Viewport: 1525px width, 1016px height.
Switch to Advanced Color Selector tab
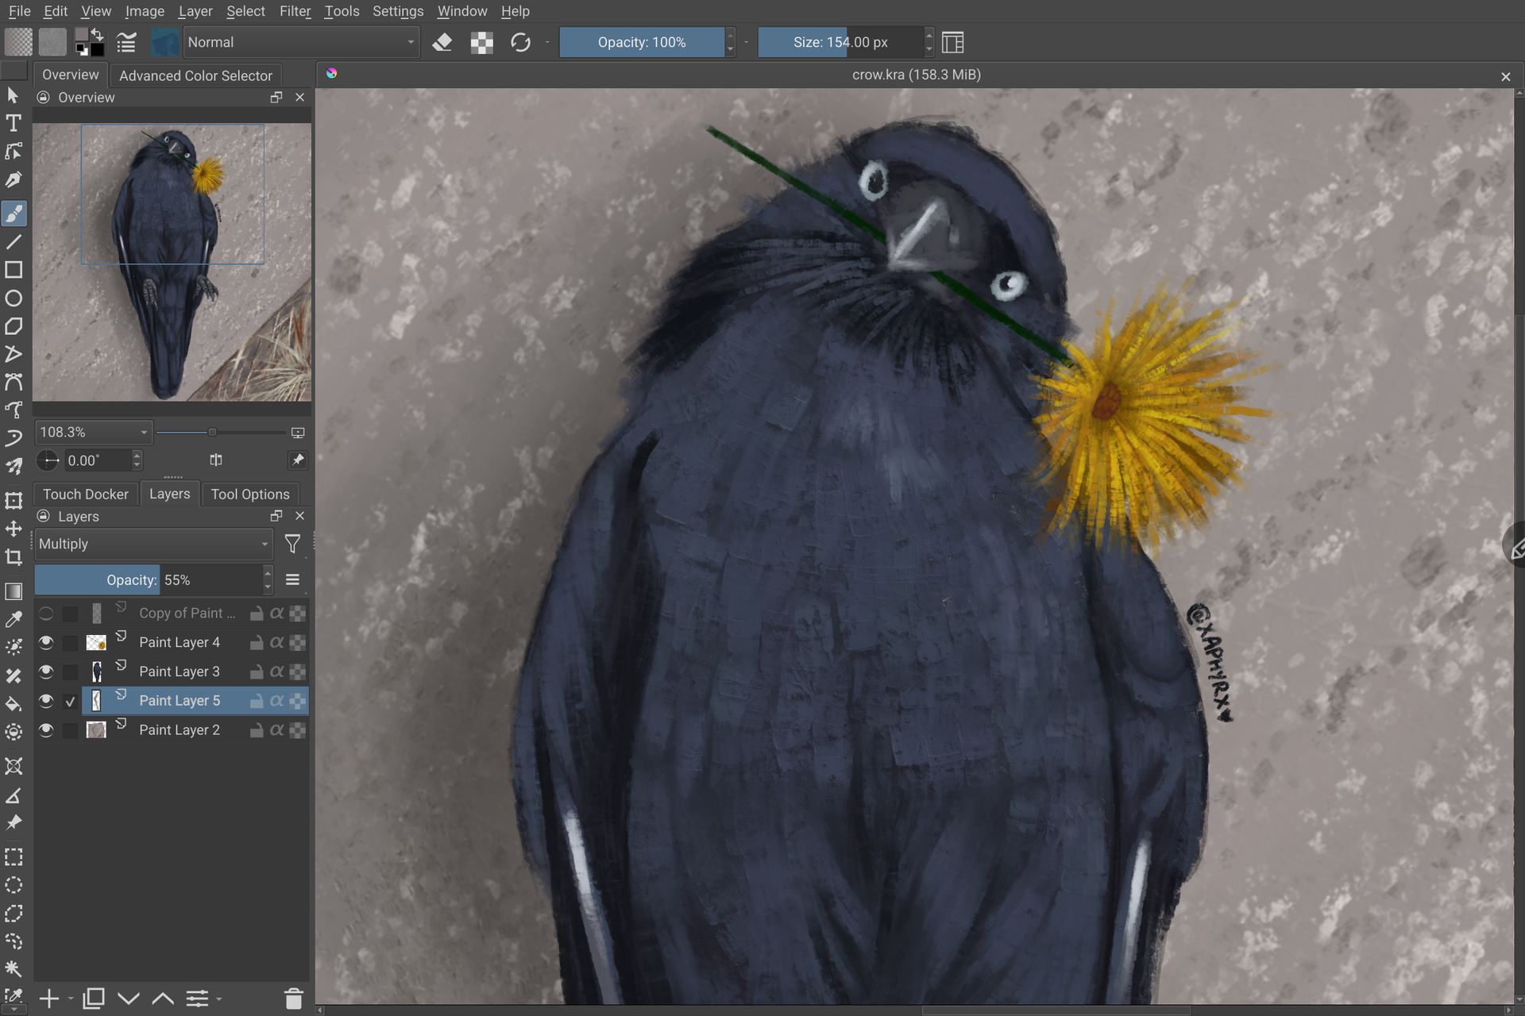(195, 75)
